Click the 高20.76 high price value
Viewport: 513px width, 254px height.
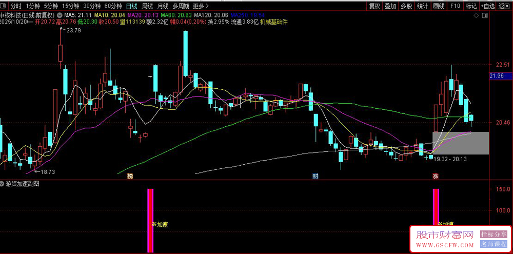(66, 22)
